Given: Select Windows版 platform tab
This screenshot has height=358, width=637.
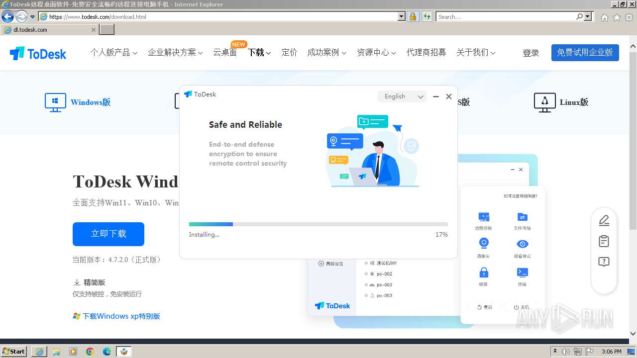Looking at the screenshot, I should coord(91,102).
